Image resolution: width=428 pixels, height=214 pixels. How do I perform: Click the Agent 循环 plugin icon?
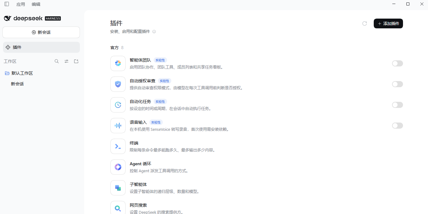[x=118, y=167]
